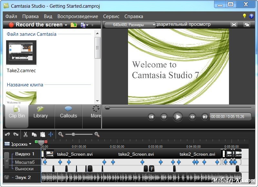The width and height of the screenshot is (258, 187).
Task: Select the Масштаб track label
Action: [x=25, y=162]
